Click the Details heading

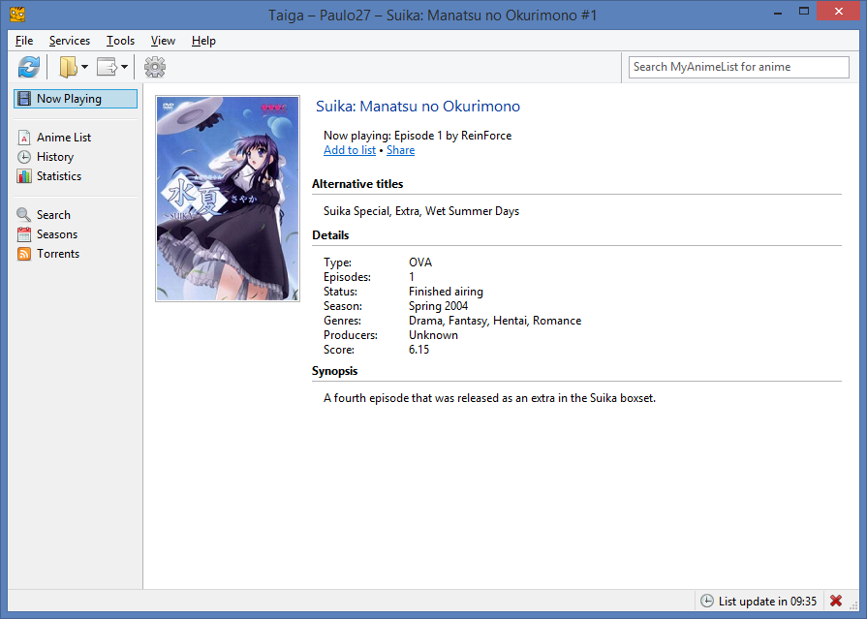click(330, 235)
